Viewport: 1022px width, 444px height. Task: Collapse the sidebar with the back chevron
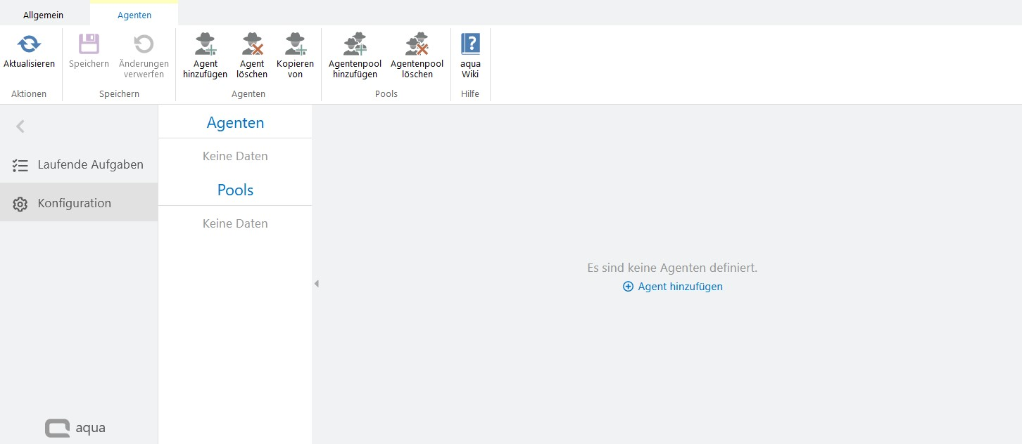(x=20, y=126)
